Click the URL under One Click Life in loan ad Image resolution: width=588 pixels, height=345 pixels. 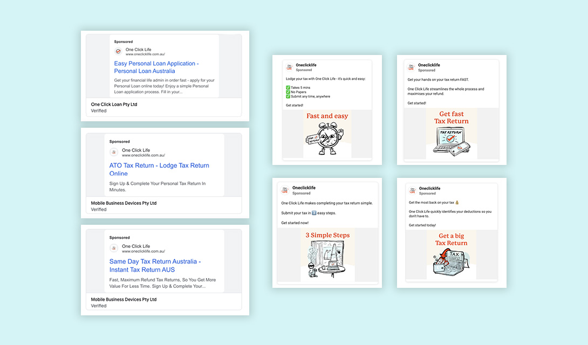(145, 54)
